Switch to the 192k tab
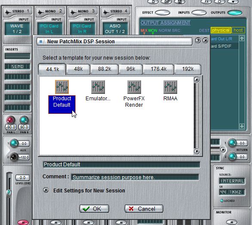Image resolution: width=252 pixels, height=225 pixels. [x=188, y=69]
